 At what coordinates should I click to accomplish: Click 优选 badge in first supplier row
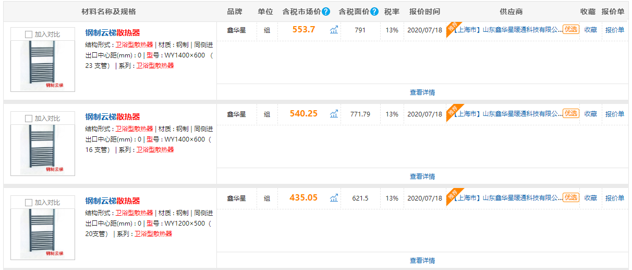pos(571,29)
